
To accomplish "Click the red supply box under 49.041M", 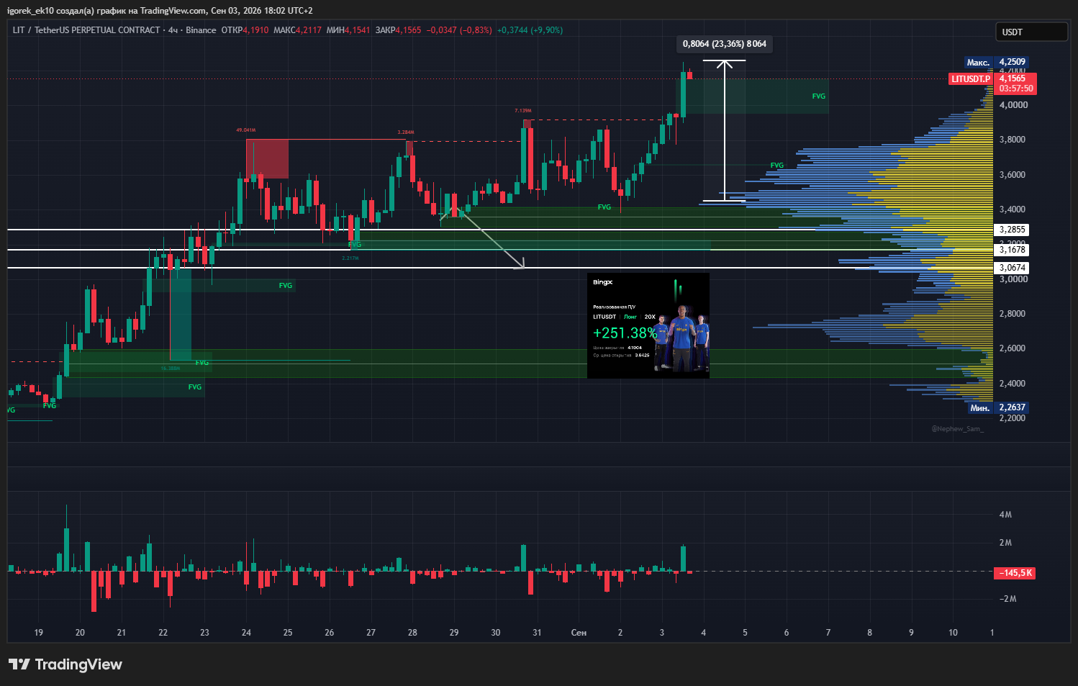I will click(267, 159).
